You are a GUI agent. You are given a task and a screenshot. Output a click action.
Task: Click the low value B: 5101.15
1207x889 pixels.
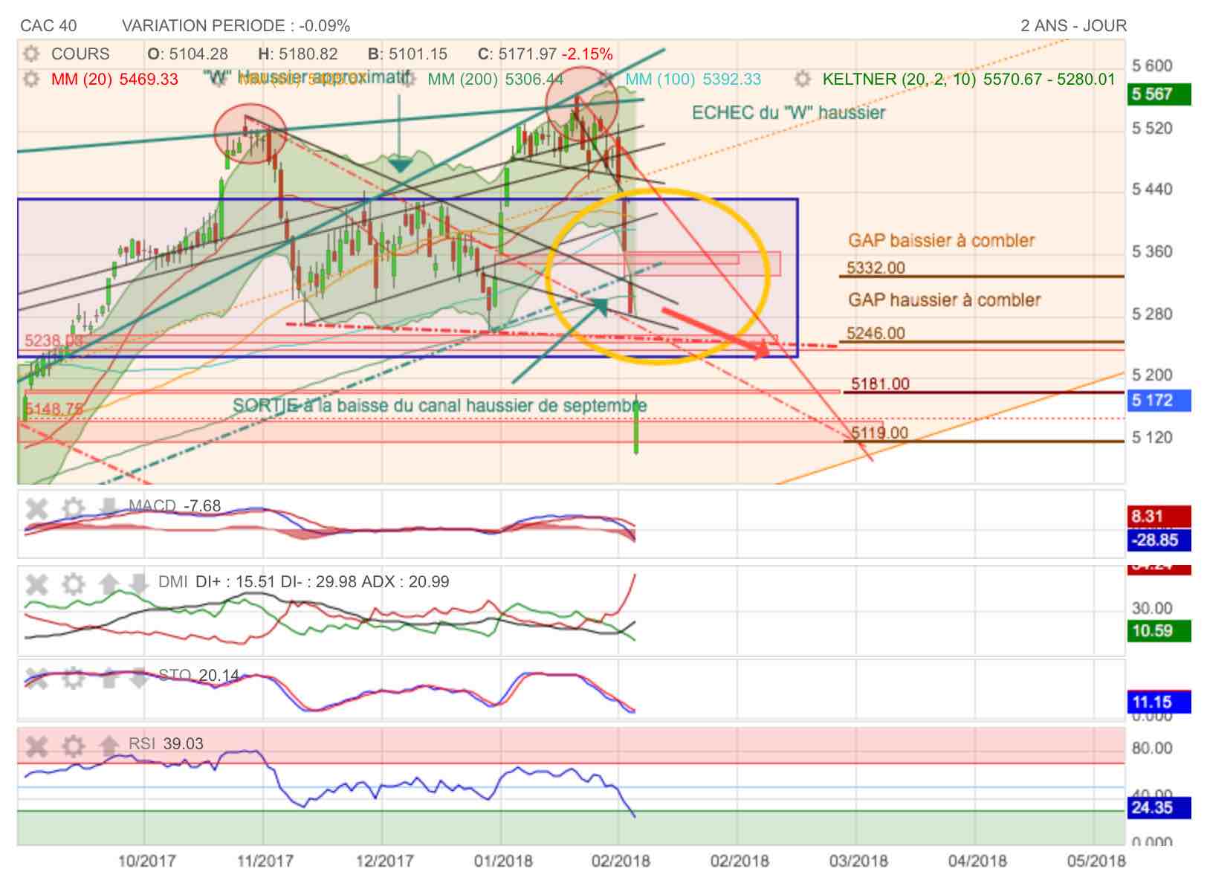(x=407, y=54)
